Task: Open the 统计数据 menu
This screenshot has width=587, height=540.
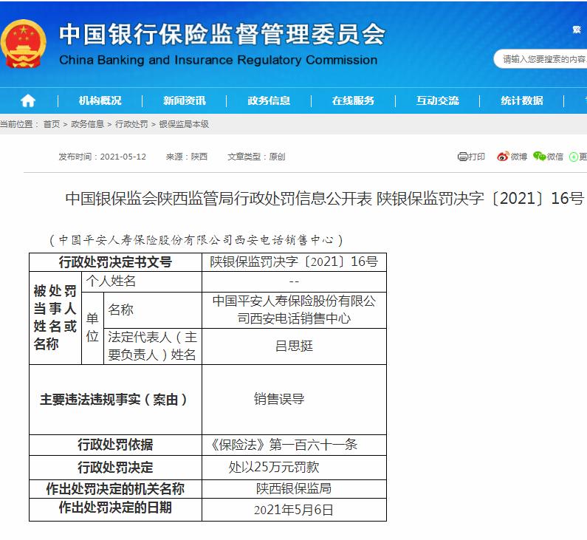Action: (522, 100)
